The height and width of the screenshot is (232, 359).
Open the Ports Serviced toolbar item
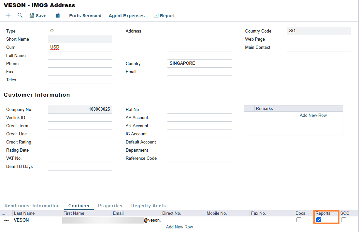85,16
